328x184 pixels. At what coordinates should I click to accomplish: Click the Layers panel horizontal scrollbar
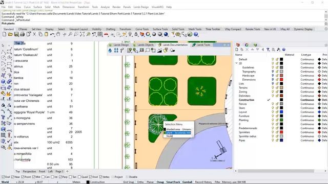[276, 171]
